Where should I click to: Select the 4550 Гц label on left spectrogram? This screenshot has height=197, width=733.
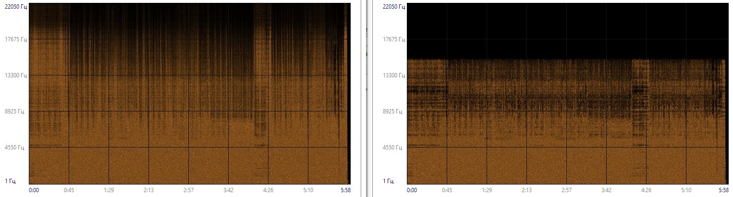point(16,148)
